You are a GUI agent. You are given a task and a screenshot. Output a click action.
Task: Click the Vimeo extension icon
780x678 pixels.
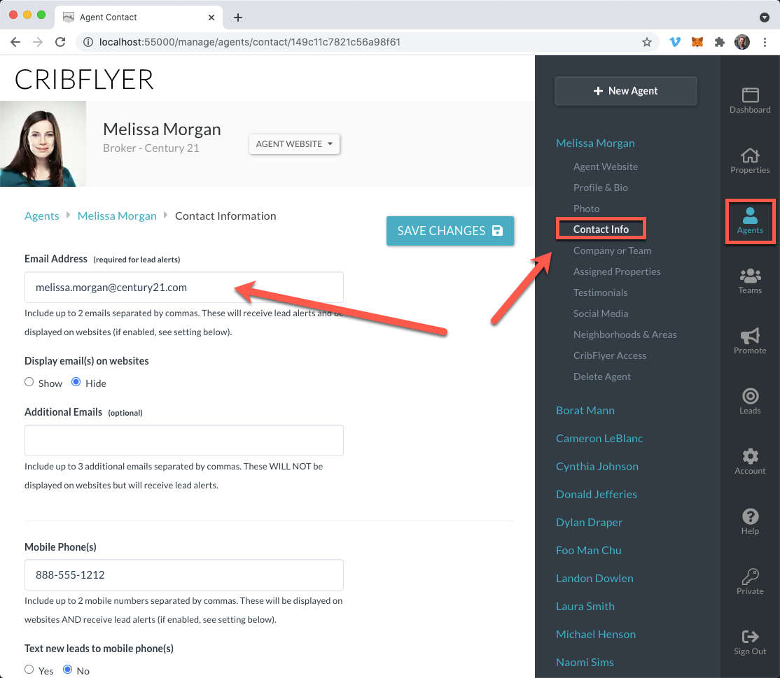(x=674, y=42)
